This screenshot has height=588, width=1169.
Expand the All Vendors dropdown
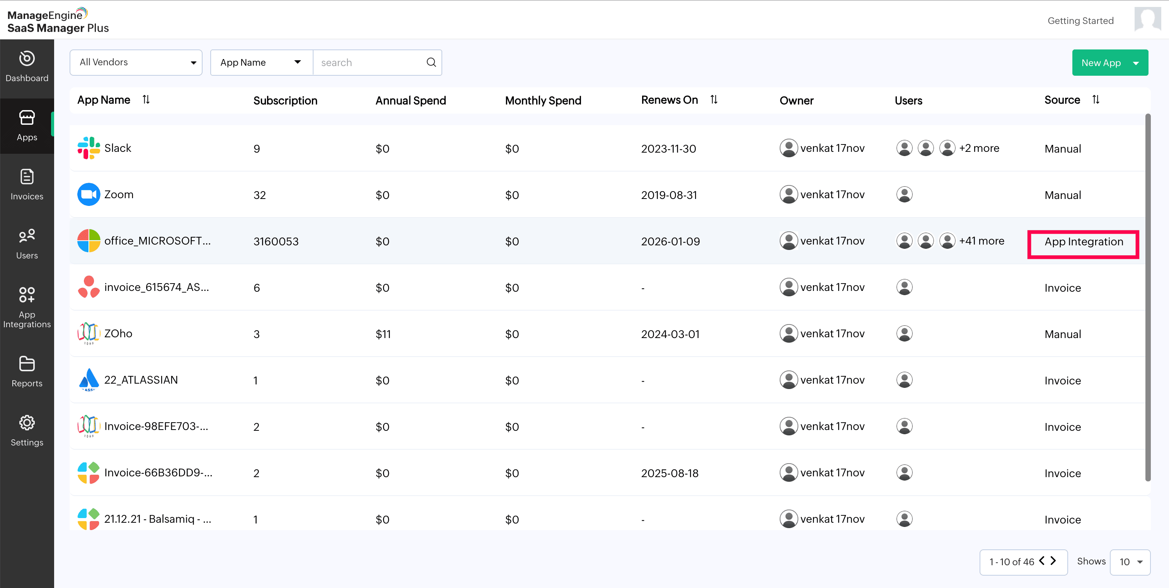(x=136, y=63)
